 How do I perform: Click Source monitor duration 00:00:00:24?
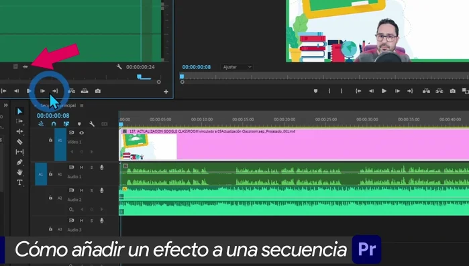point(140,67)
